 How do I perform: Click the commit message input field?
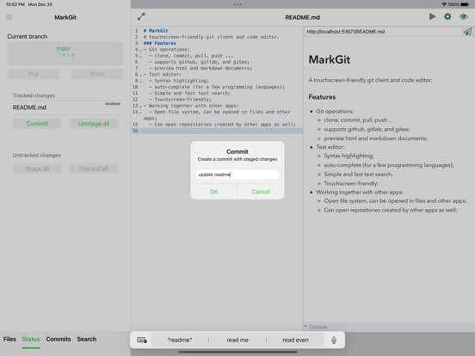click(237, 175)
